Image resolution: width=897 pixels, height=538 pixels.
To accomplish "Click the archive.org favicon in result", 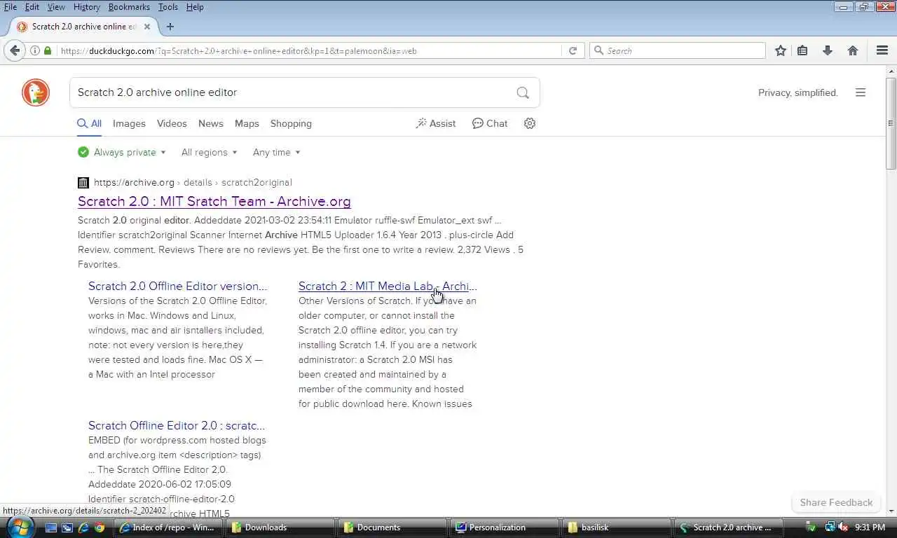I will pos(83,182).
